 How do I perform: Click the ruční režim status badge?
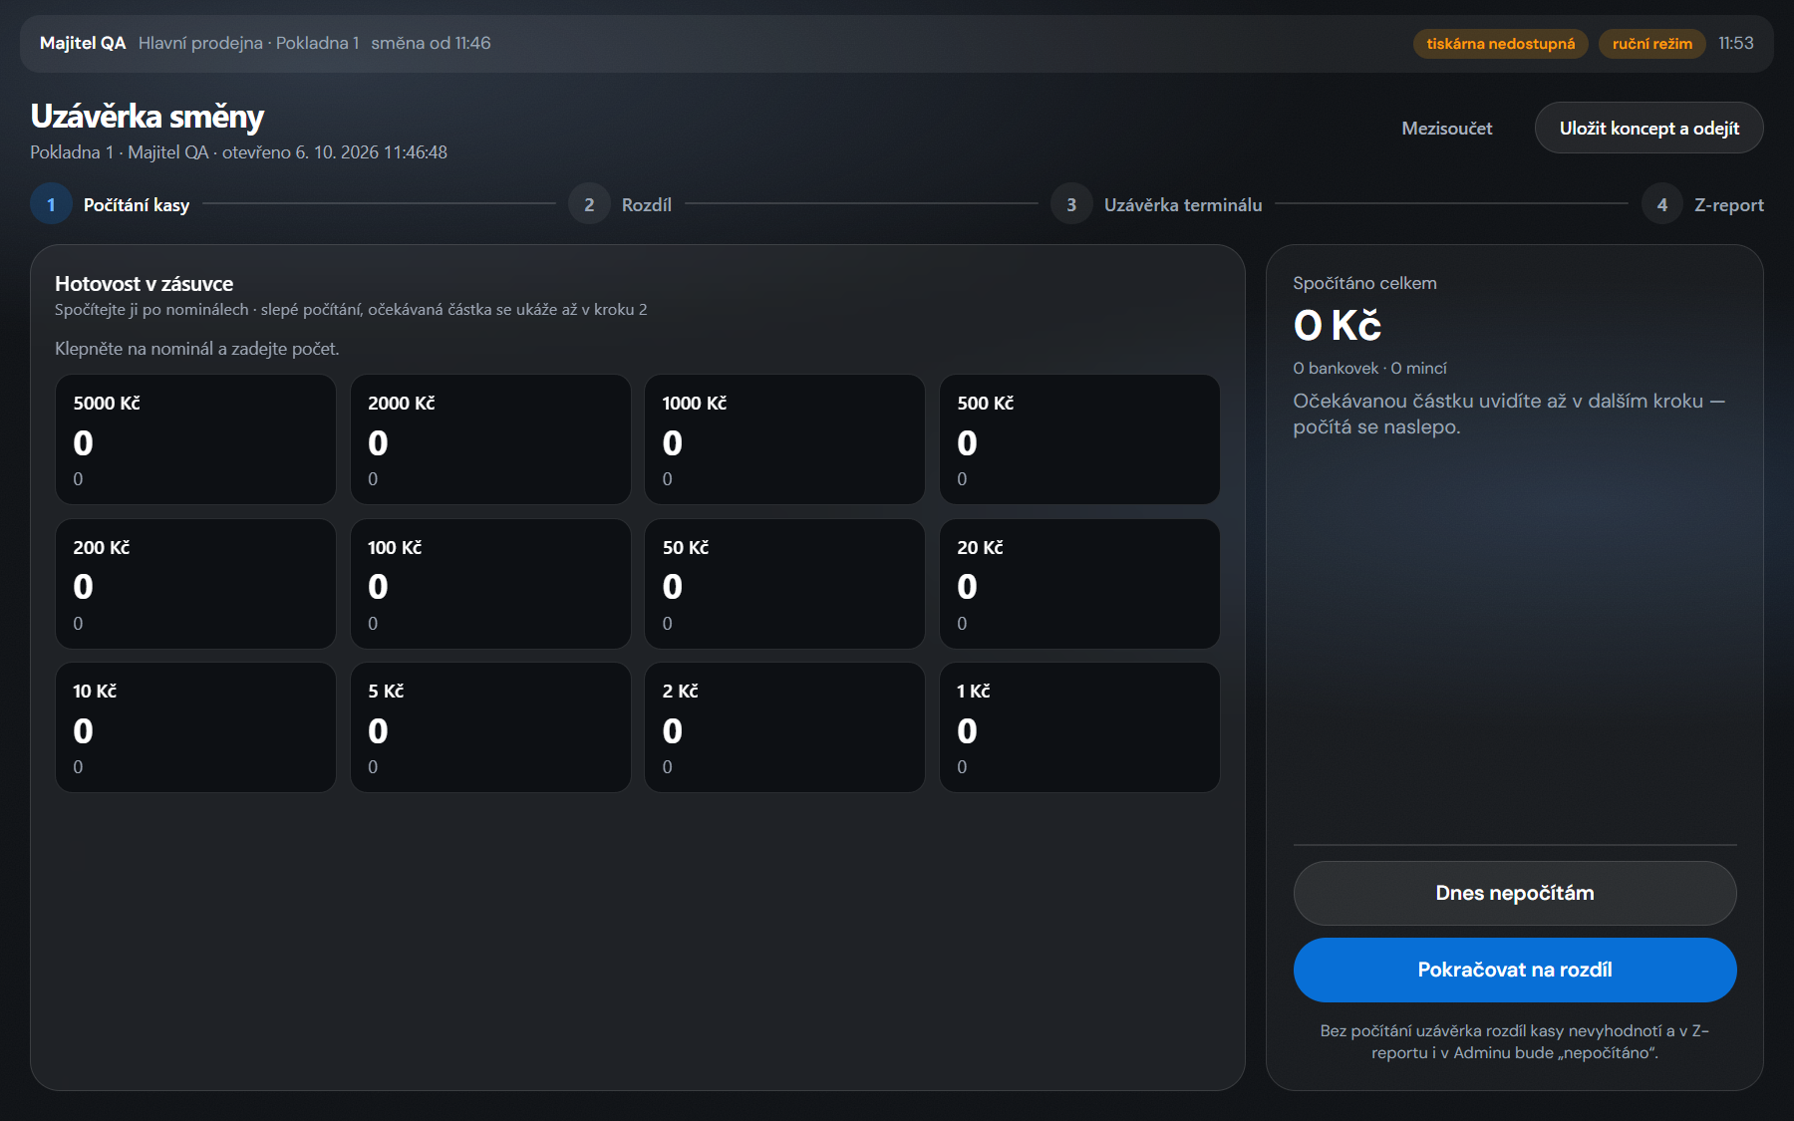click(x=1651, y=44)
